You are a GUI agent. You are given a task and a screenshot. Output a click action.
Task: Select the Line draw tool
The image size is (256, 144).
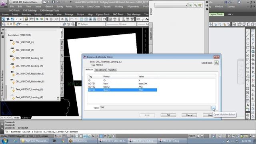tap(248, 31)
